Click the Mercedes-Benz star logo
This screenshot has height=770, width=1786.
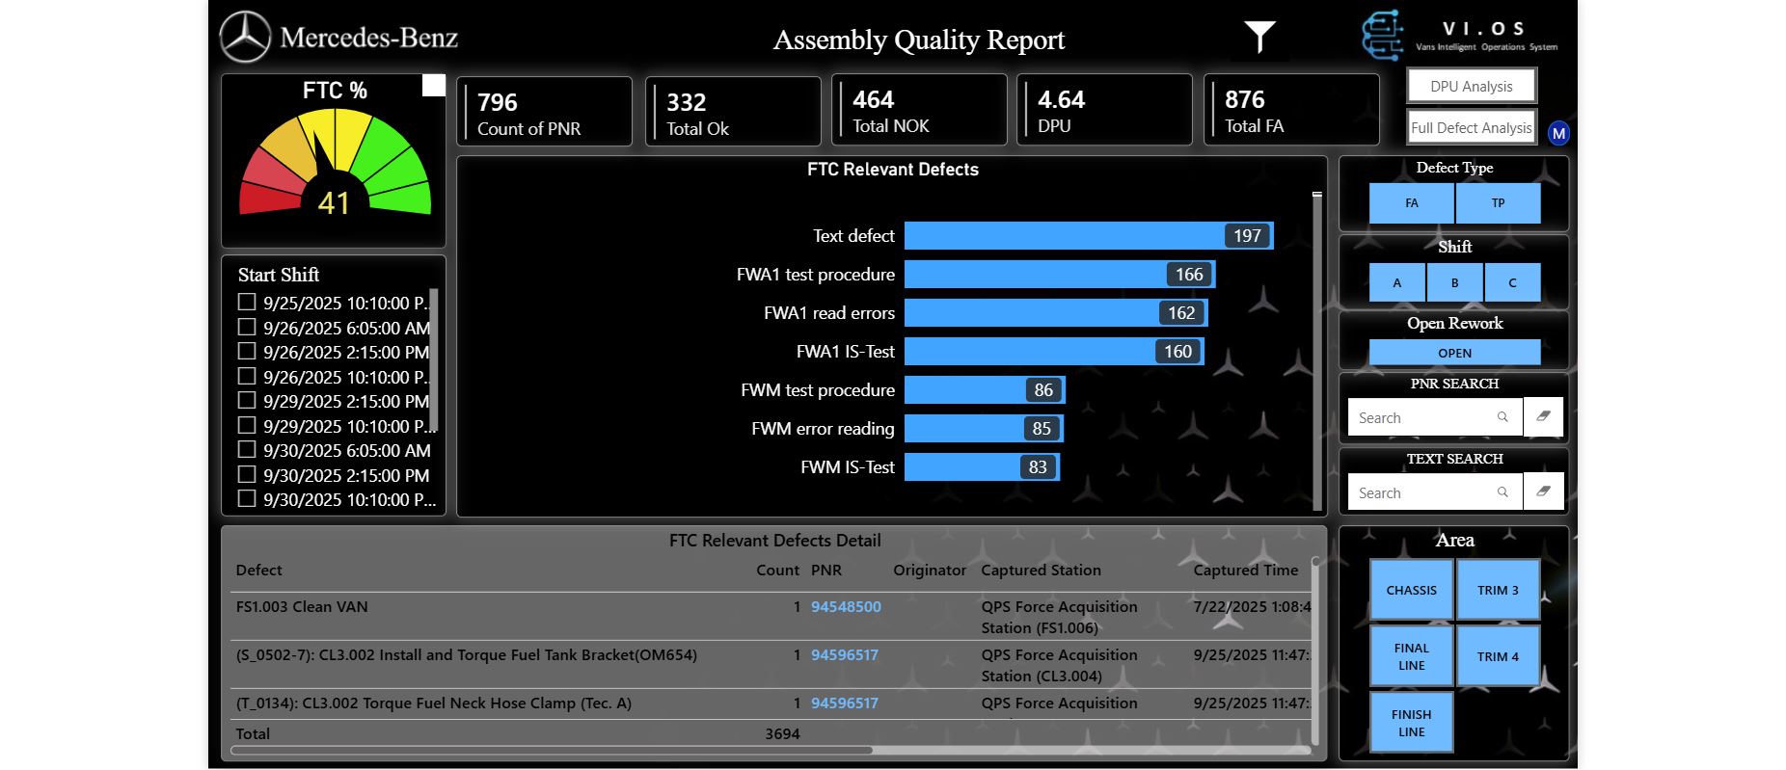(245, 38)
